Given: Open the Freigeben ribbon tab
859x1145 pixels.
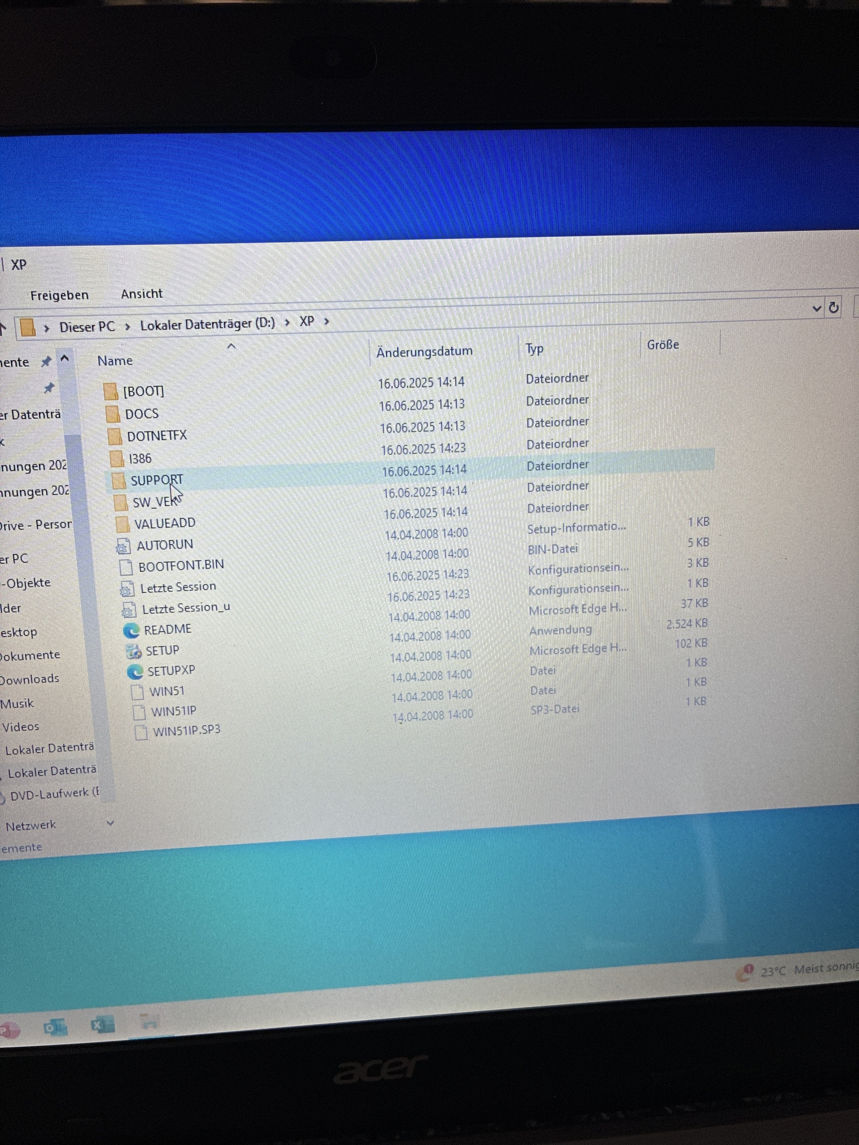Looking at the screenshot, I should [x=59, y=295].
